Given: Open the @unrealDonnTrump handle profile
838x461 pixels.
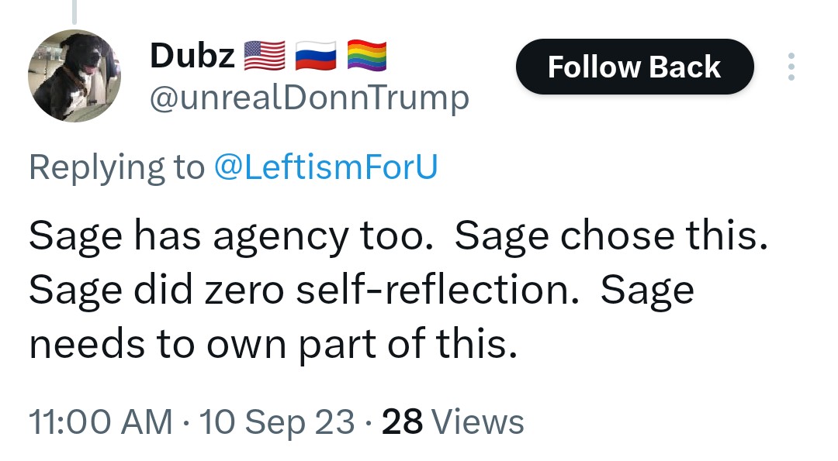Looking at the screenshot, I should click(309, 98).
